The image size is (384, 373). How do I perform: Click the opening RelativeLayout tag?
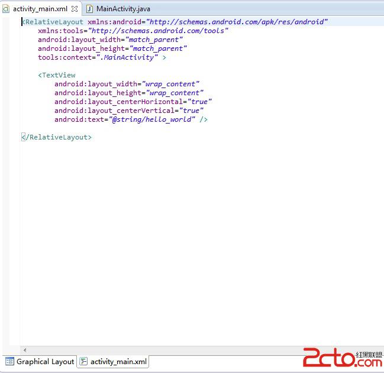click(x=53, y=22)
